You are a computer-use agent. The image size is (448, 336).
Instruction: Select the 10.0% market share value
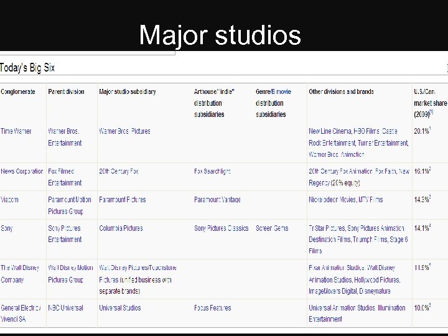422,307
